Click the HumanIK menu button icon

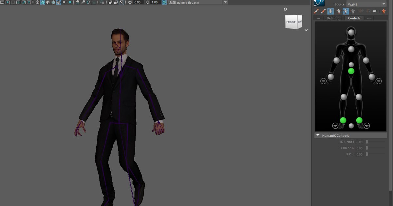319,3
